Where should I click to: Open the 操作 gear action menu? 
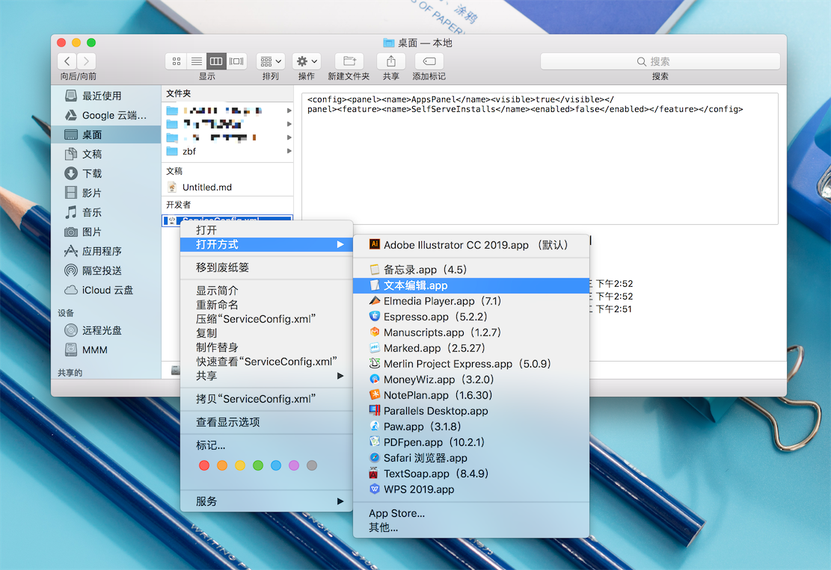pyautogui.click(x=307, y=61)
